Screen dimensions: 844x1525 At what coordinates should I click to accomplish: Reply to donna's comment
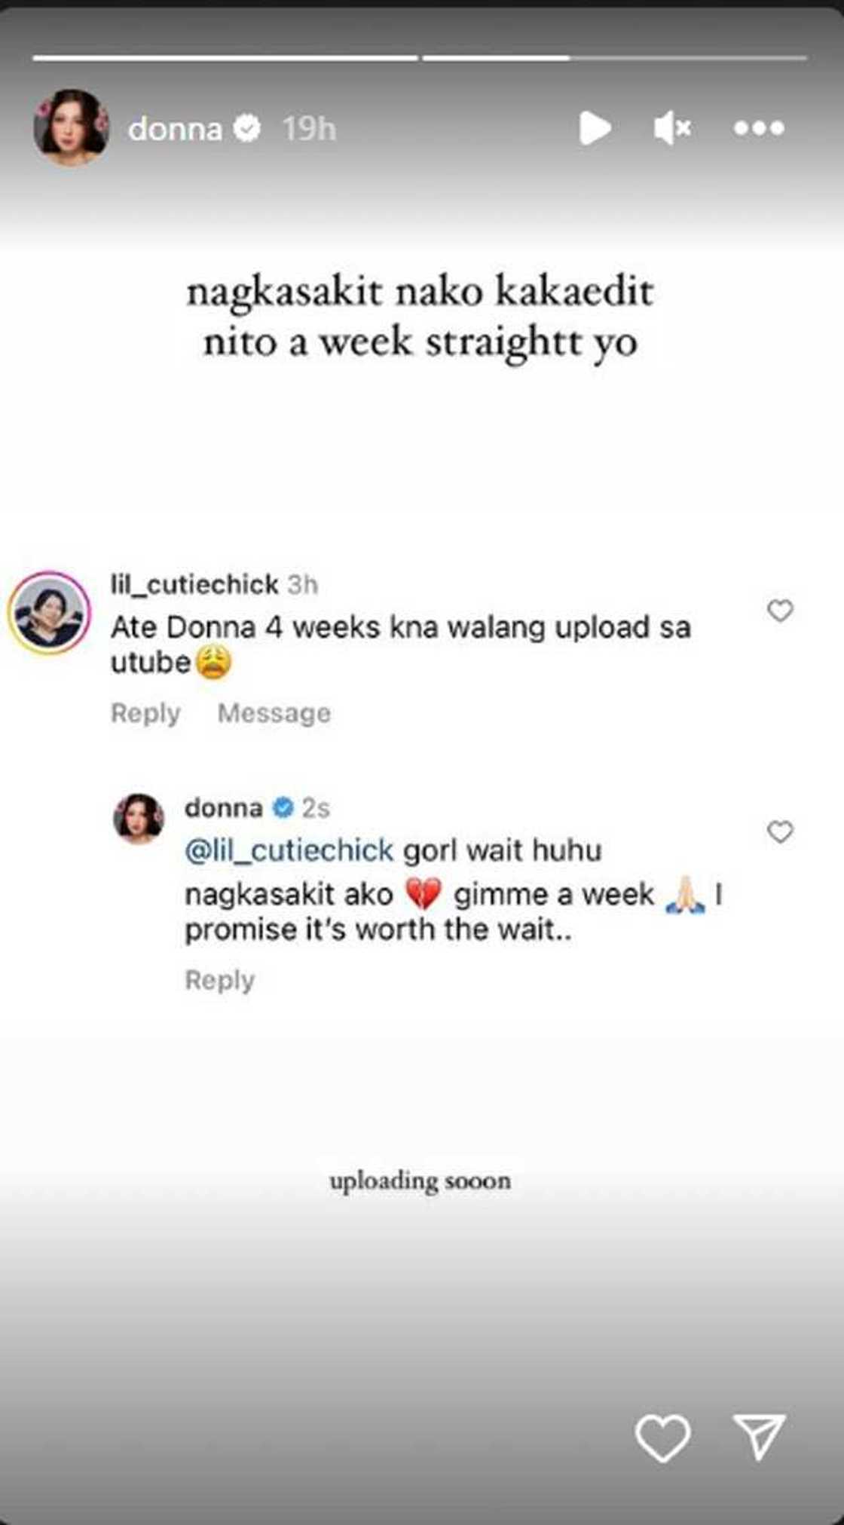pos(219,980)
